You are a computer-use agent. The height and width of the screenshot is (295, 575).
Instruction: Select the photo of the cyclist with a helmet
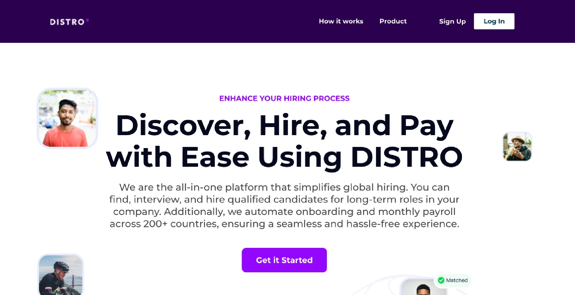61,275
